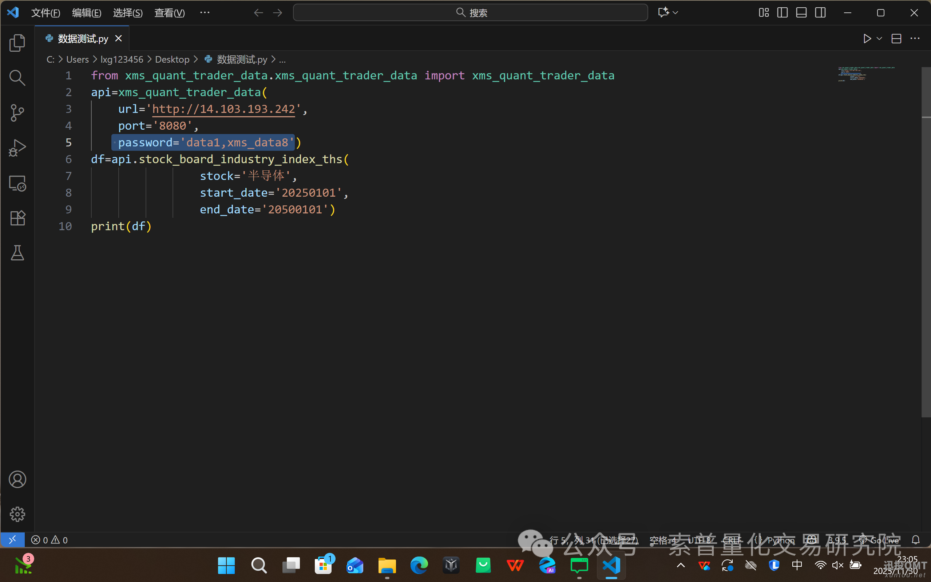Toggle the secondary side bar layout button

tap(820, 13)
